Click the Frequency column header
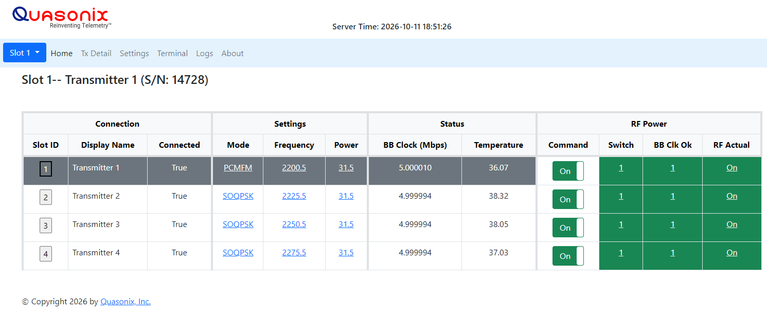 294,145
